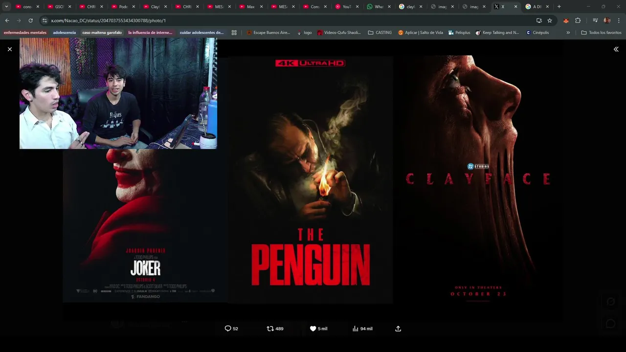This screenshot has height=352, width=626.
Task: Open the Chrome three-dot menu
Action: click(619, 21)
